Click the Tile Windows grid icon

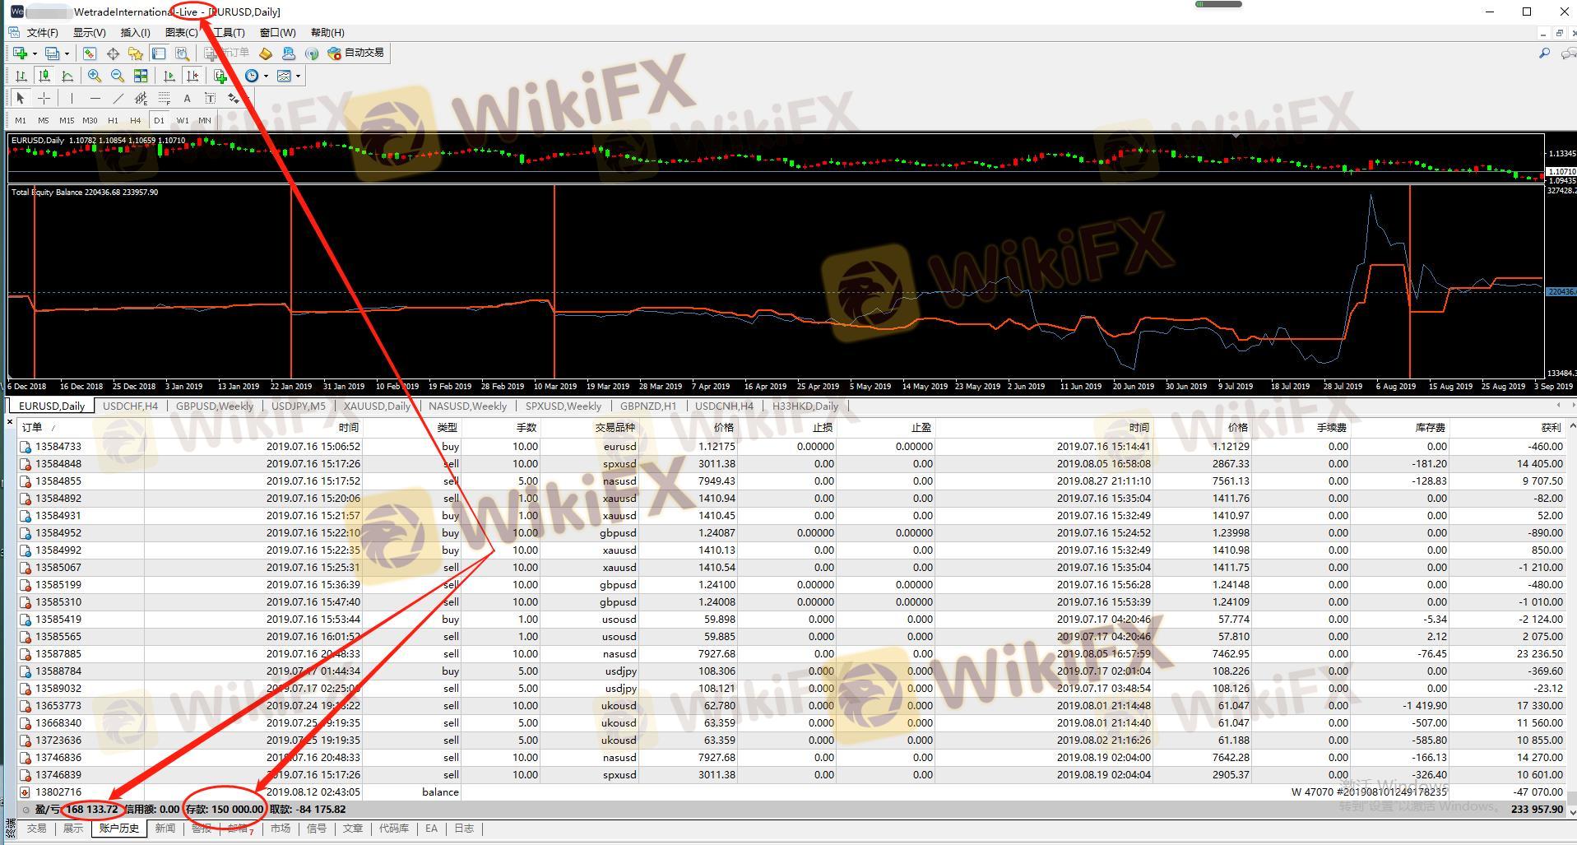click(141, 76)
